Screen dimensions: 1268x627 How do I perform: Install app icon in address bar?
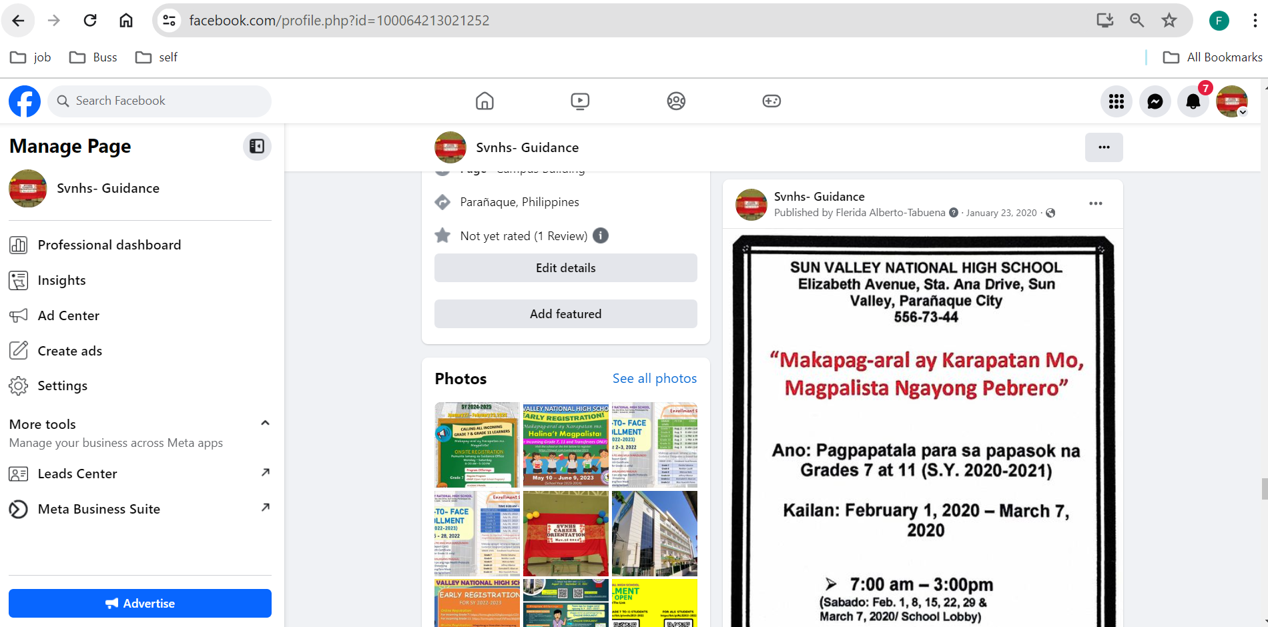tap(1105, 21)
